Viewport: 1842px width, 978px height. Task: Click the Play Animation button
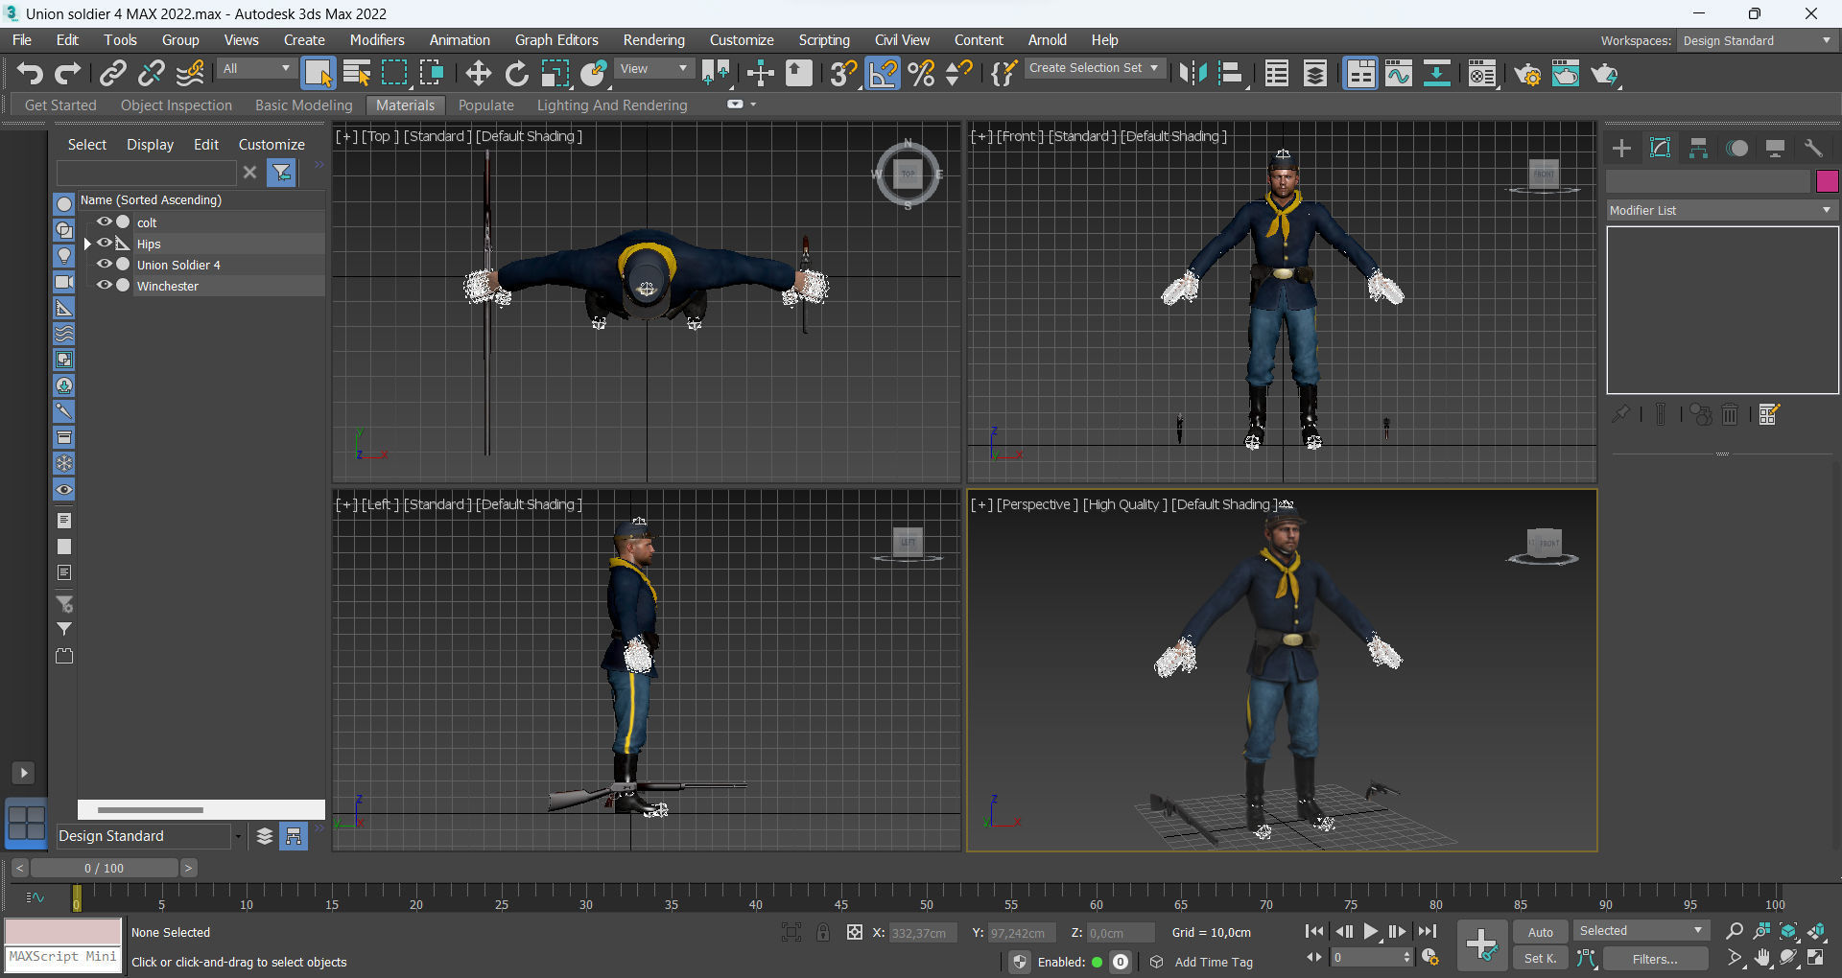coord(1371,931)
